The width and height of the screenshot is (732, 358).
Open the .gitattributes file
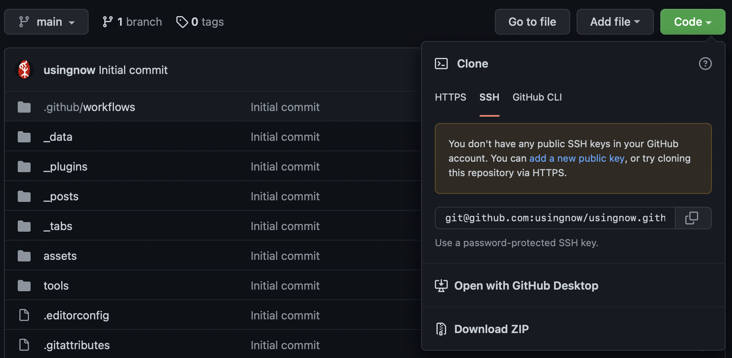77,345
